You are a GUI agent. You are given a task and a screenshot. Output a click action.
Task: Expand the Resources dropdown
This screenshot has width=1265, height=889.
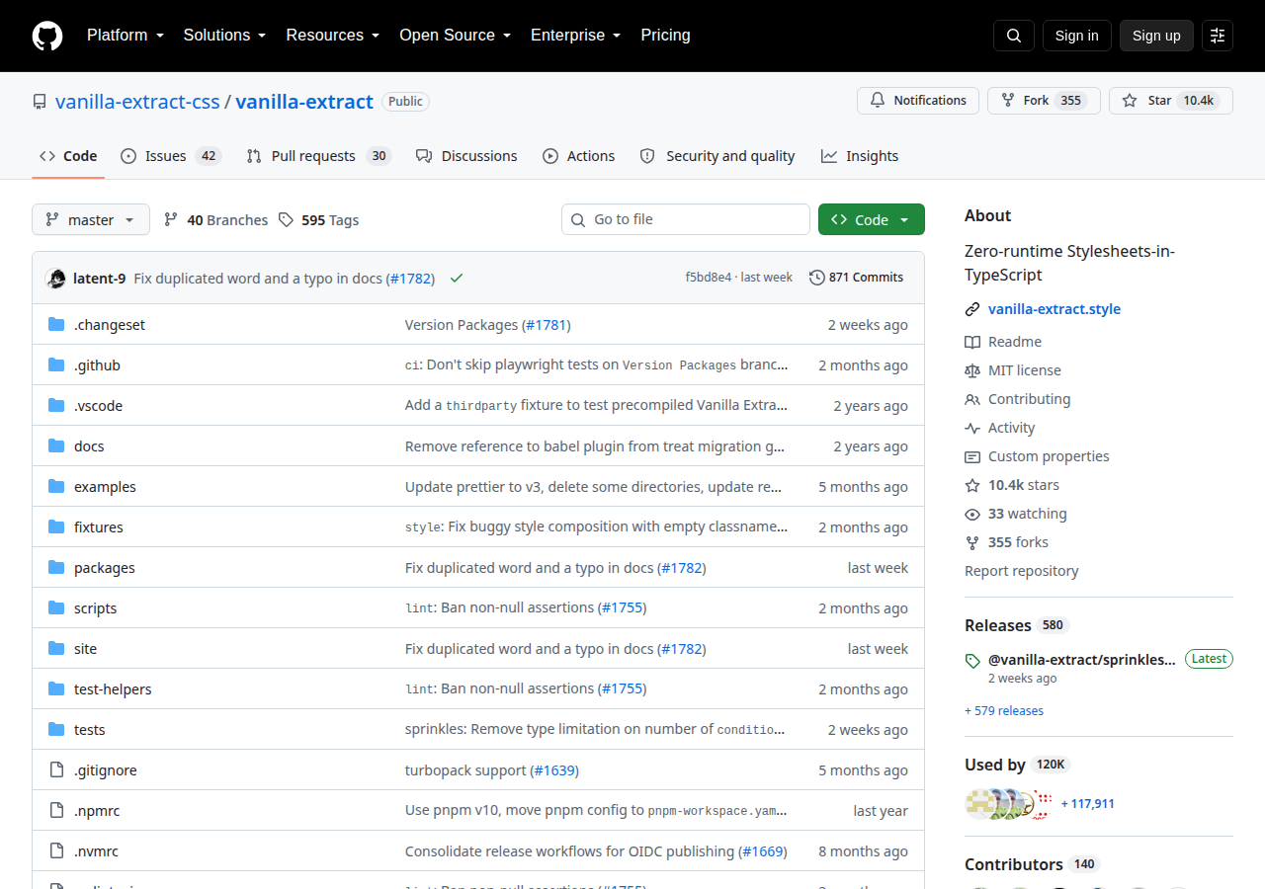(x=333, y=36)
